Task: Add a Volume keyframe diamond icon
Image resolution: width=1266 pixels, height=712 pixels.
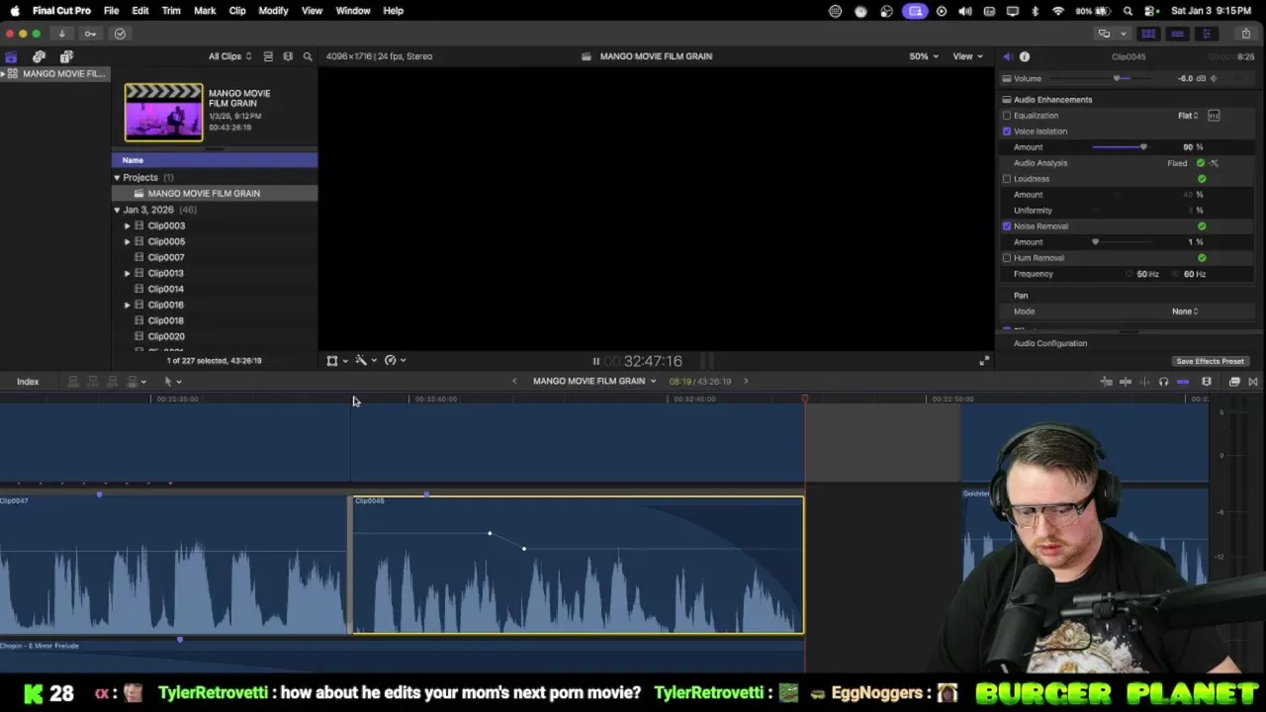Action: 1214,78
